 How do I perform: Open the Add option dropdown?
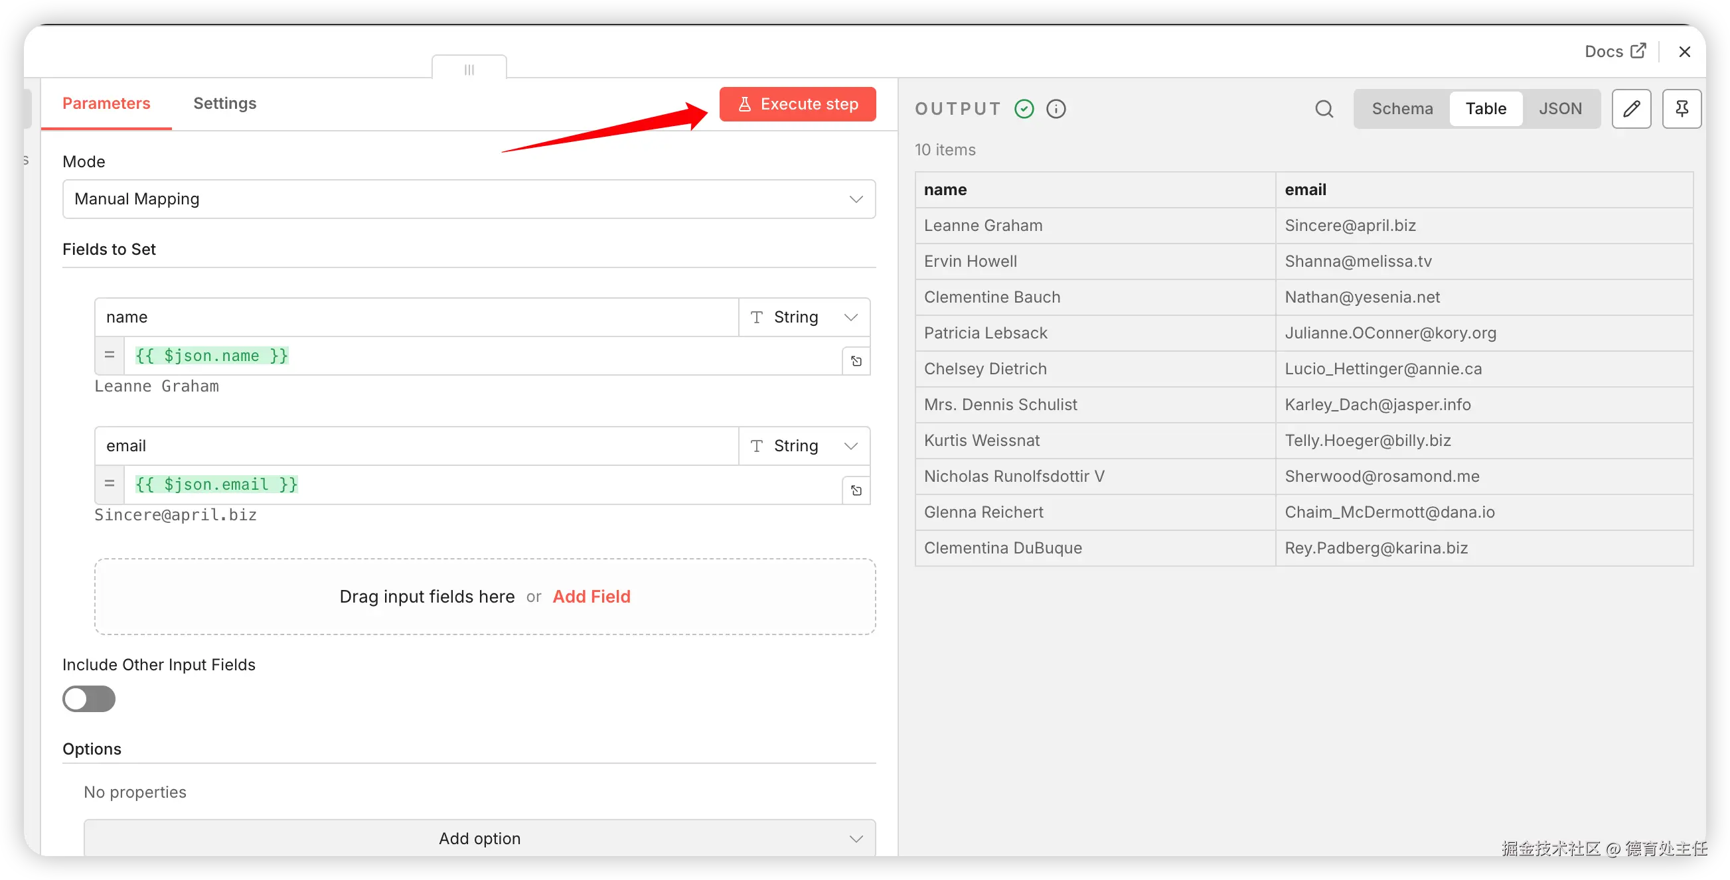click(479, 838)
